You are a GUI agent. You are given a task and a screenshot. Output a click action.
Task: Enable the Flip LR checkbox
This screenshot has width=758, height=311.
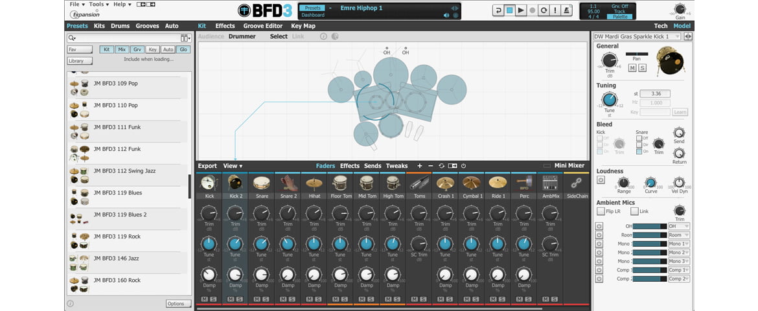click(601, 211)
